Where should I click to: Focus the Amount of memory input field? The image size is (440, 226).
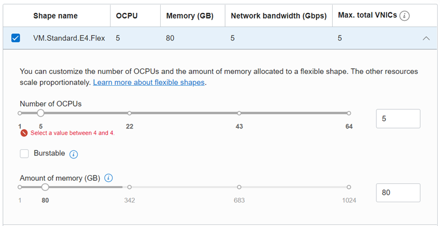pyautogui.click(x=398, y=193)
